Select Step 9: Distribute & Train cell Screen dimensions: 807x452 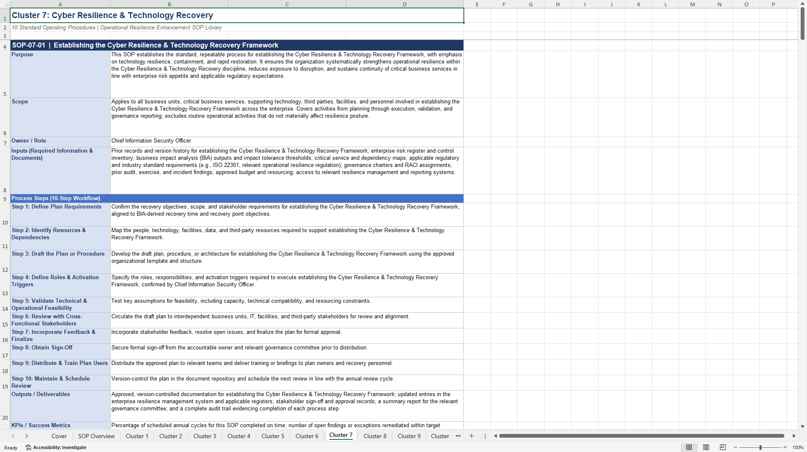click(x=60, y=367)
